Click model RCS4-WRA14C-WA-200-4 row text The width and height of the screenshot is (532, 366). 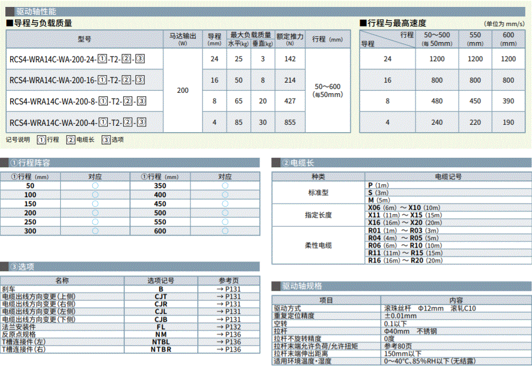pyautogui.click(x=78, y=123)
